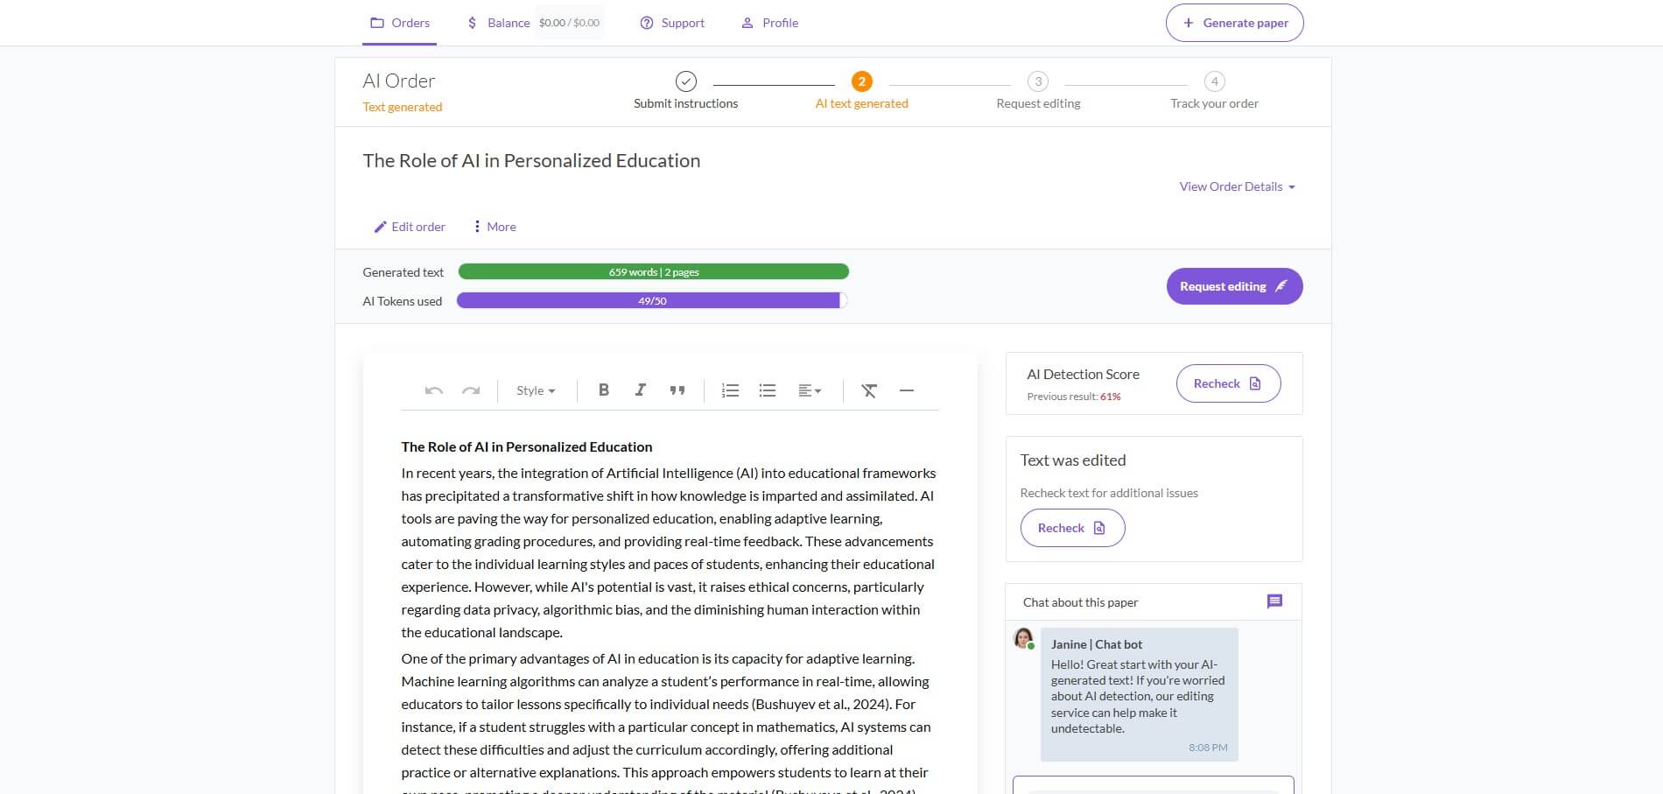
Task: Open the Profile tab
Action: [x=770, y=23]
